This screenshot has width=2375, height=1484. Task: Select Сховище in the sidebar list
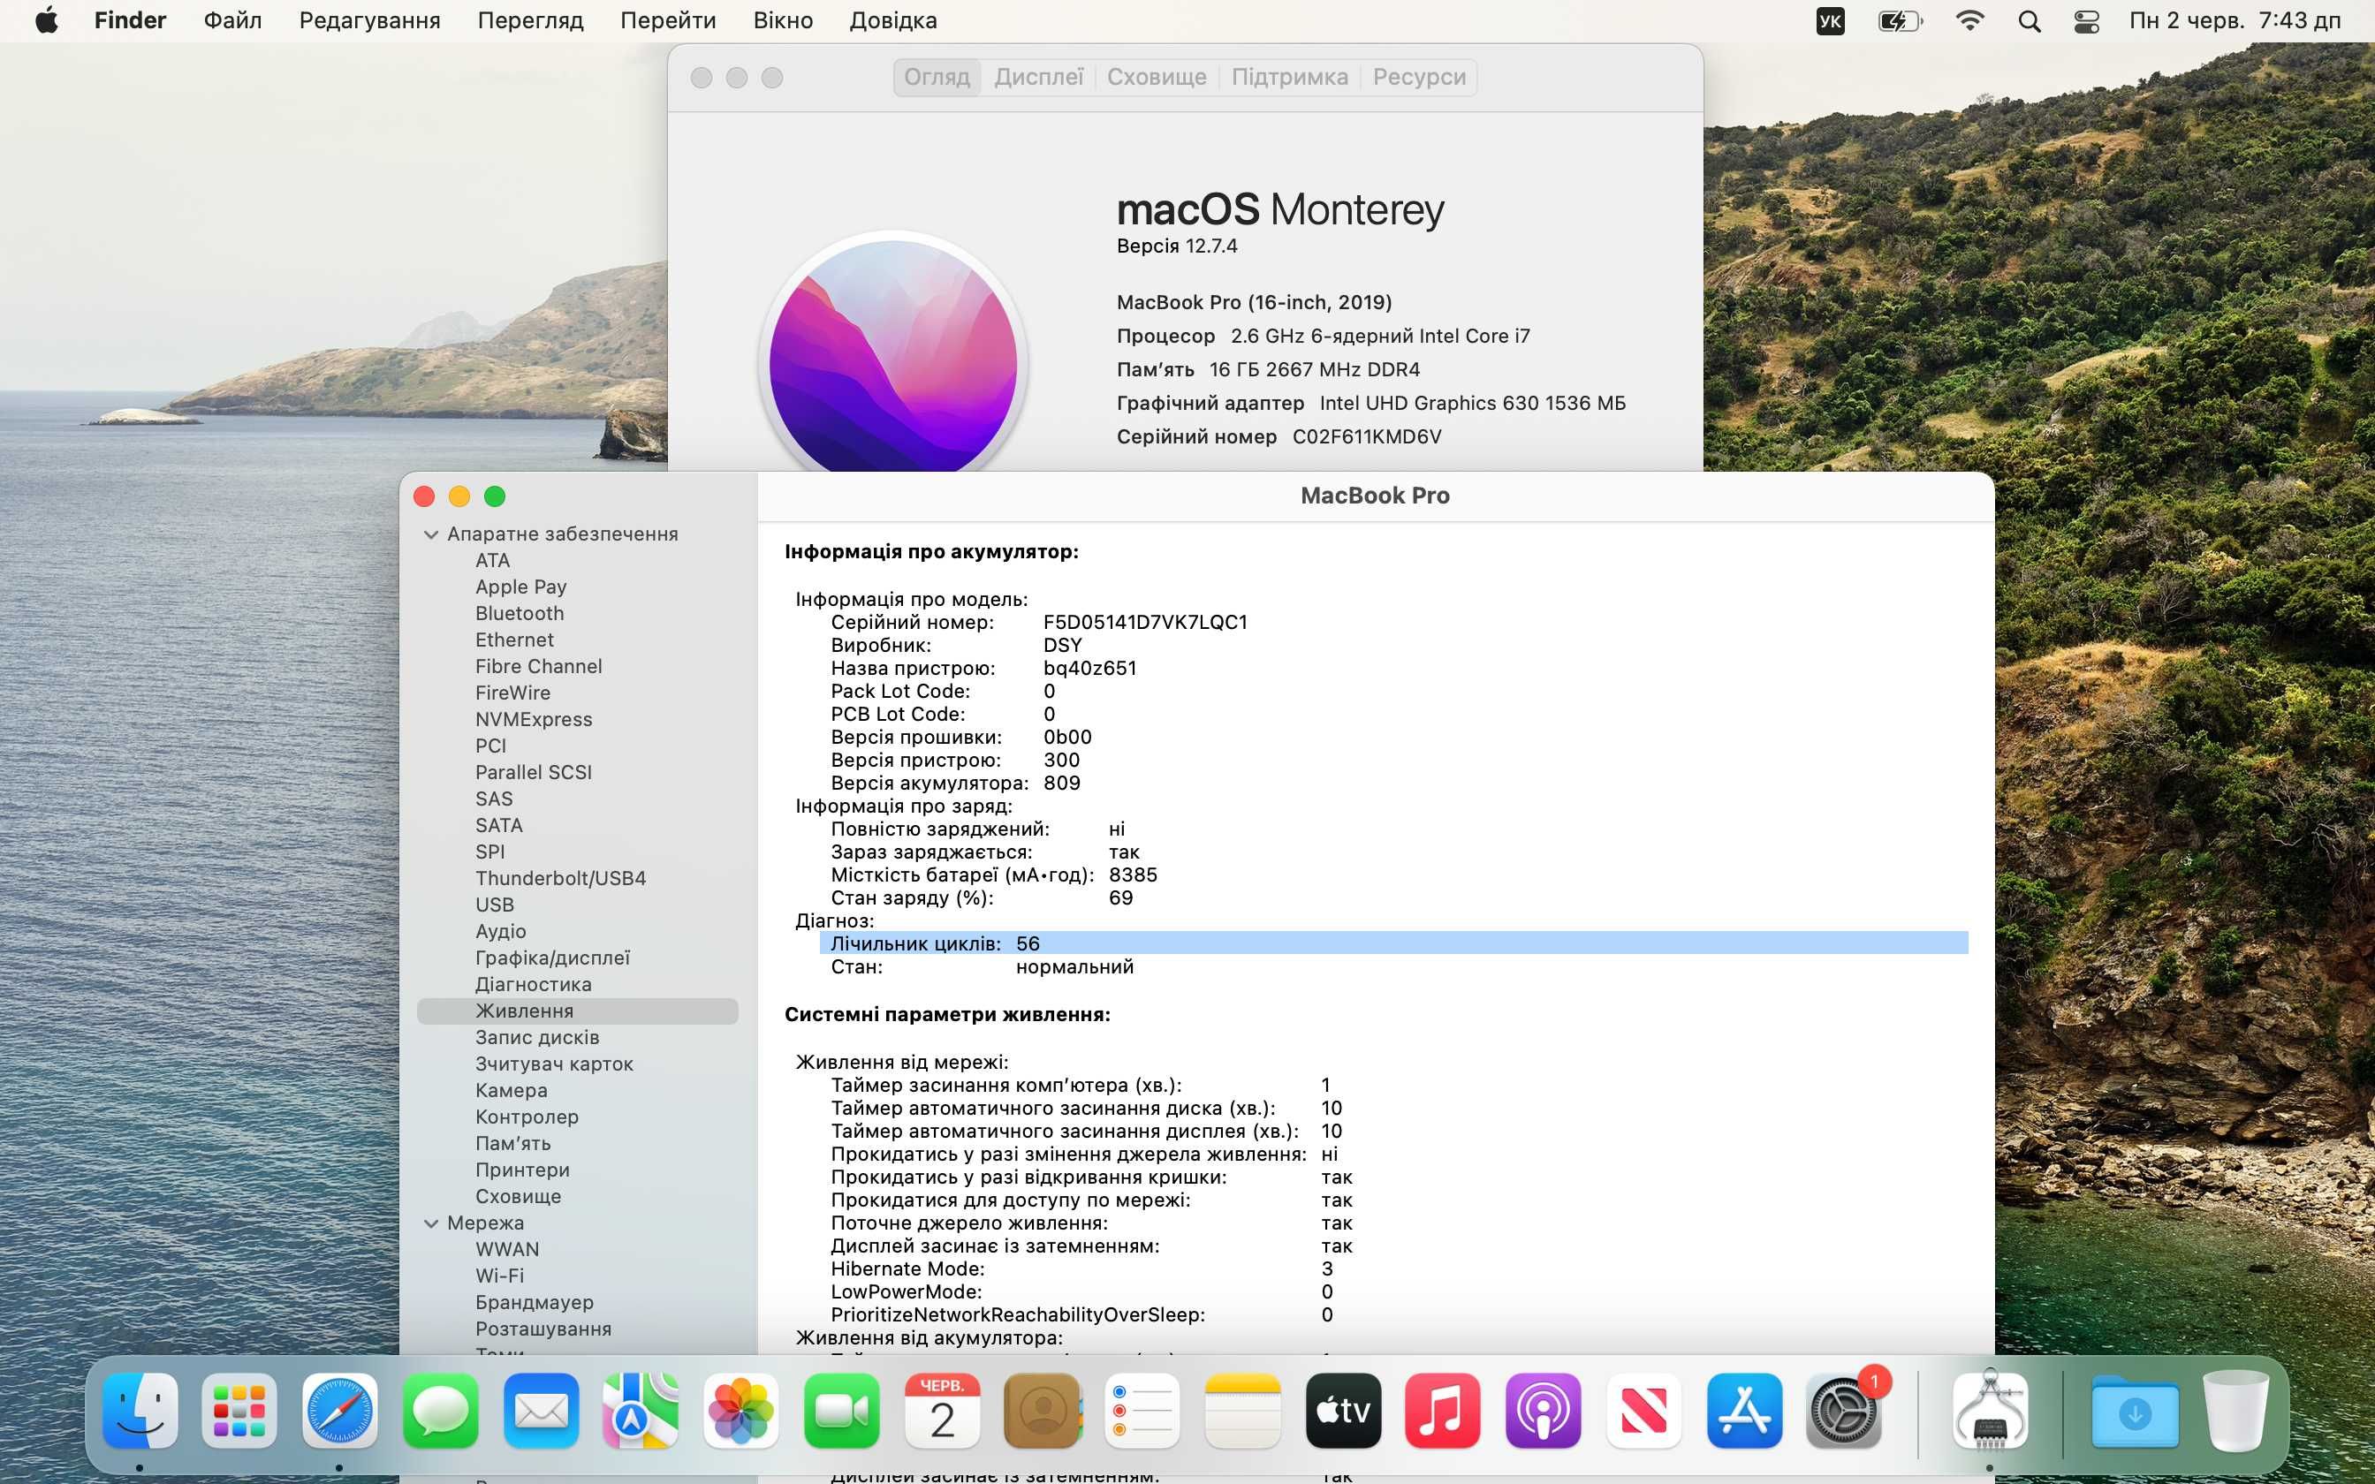coord(518,1196)
